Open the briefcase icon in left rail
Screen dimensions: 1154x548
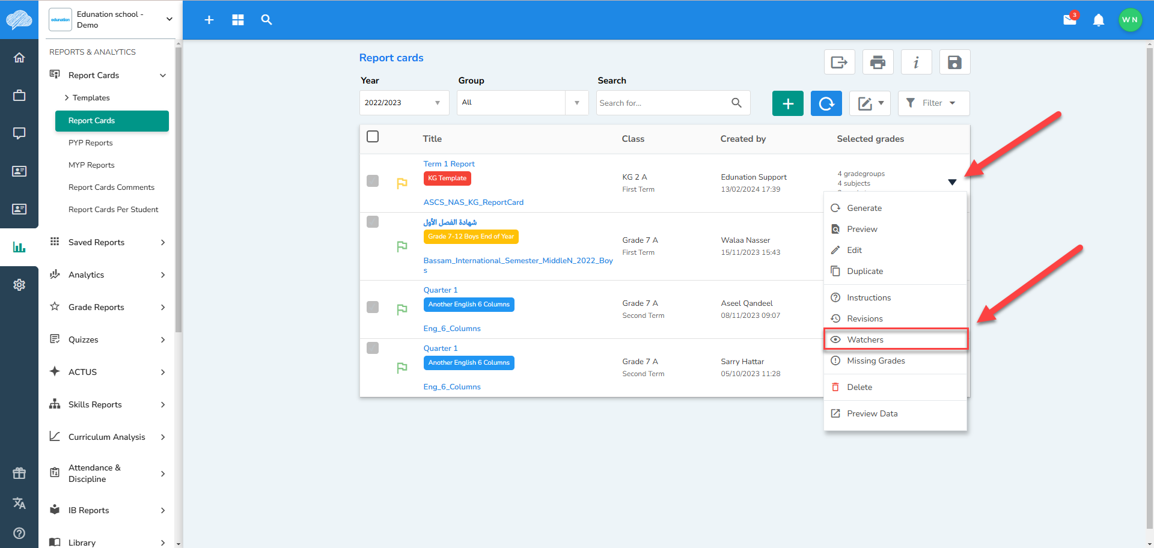point(19,96)
